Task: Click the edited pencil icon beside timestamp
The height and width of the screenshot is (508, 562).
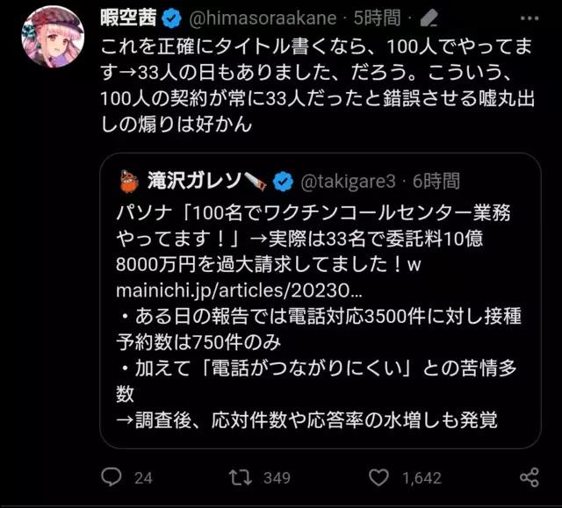Action: click(x=429, y=18)
